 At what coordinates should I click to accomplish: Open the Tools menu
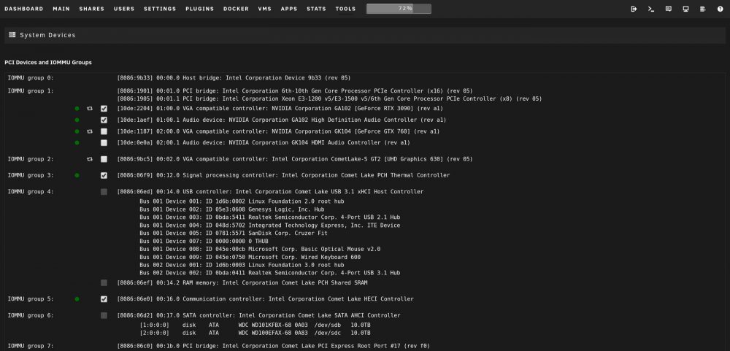pos(345,9)
